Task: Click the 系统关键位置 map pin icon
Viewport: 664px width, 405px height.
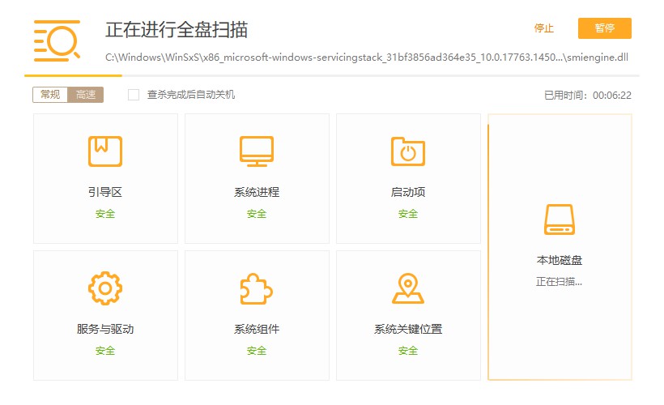Action: pyautogui.click(x=407, y=288)
